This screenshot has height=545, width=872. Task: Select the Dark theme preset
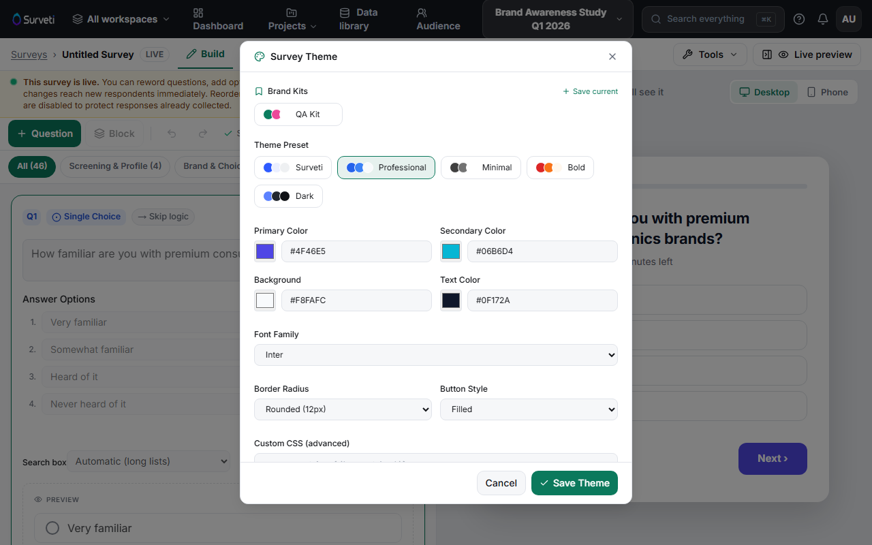(288, 196)
